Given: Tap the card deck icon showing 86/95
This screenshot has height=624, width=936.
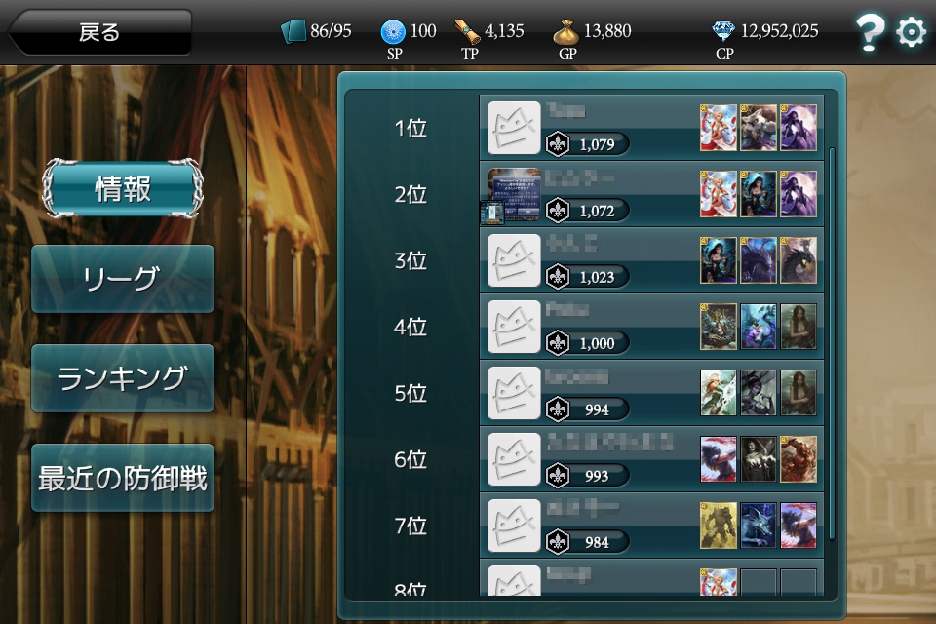Looking at the screenshot, I should 293,31.
